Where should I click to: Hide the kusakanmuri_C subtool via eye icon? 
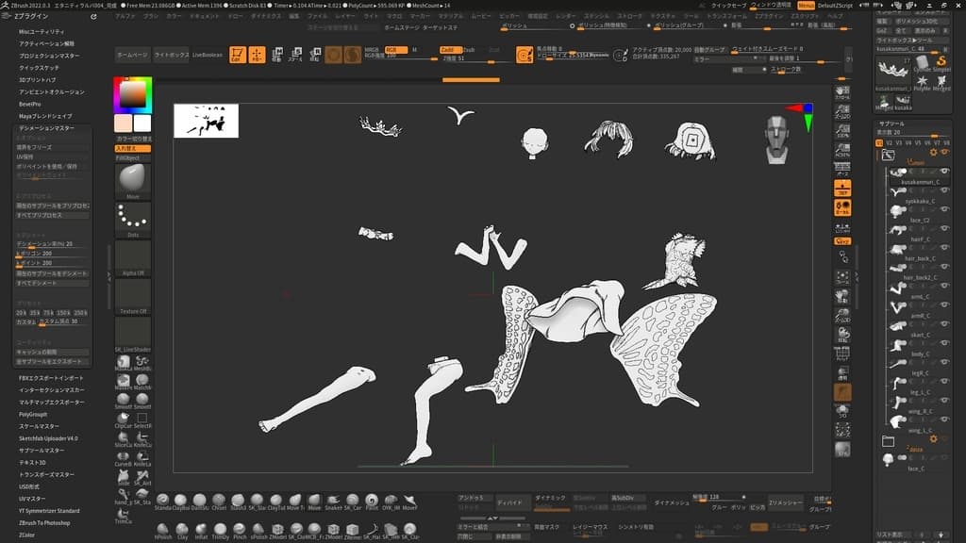[x=944, y=172]
